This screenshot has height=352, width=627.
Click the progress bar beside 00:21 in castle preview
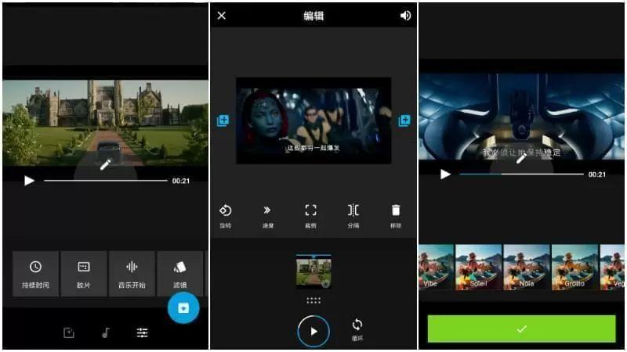(106, 181)
